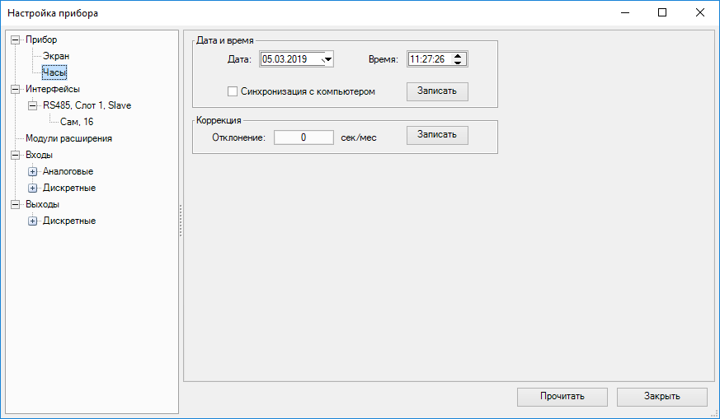Expand the Дискретные node under Входы
The width and height of the screenshot is (720, 419).
coord(32,188)
